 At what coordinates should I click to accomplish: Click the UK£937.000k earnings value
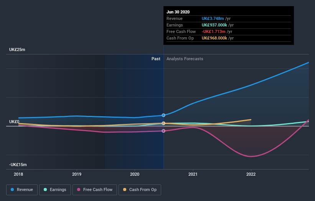point(214,25)
